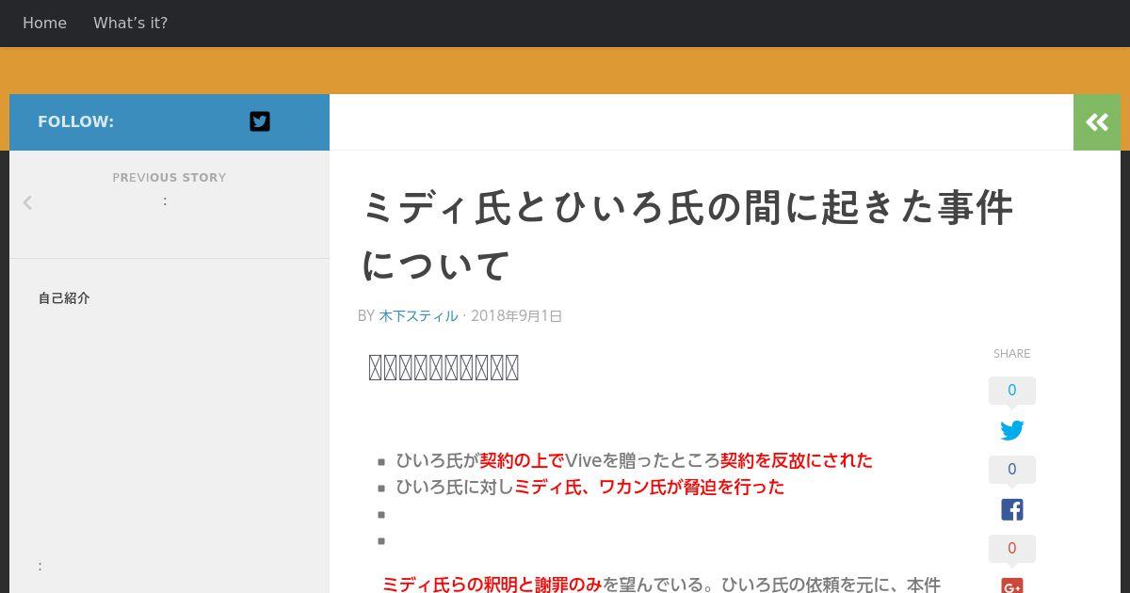The width and height of the screenshot is (1130, 593).
Task: Click the SHARE label above counters
Action: pyautogui.click(x=1012, y=353)
